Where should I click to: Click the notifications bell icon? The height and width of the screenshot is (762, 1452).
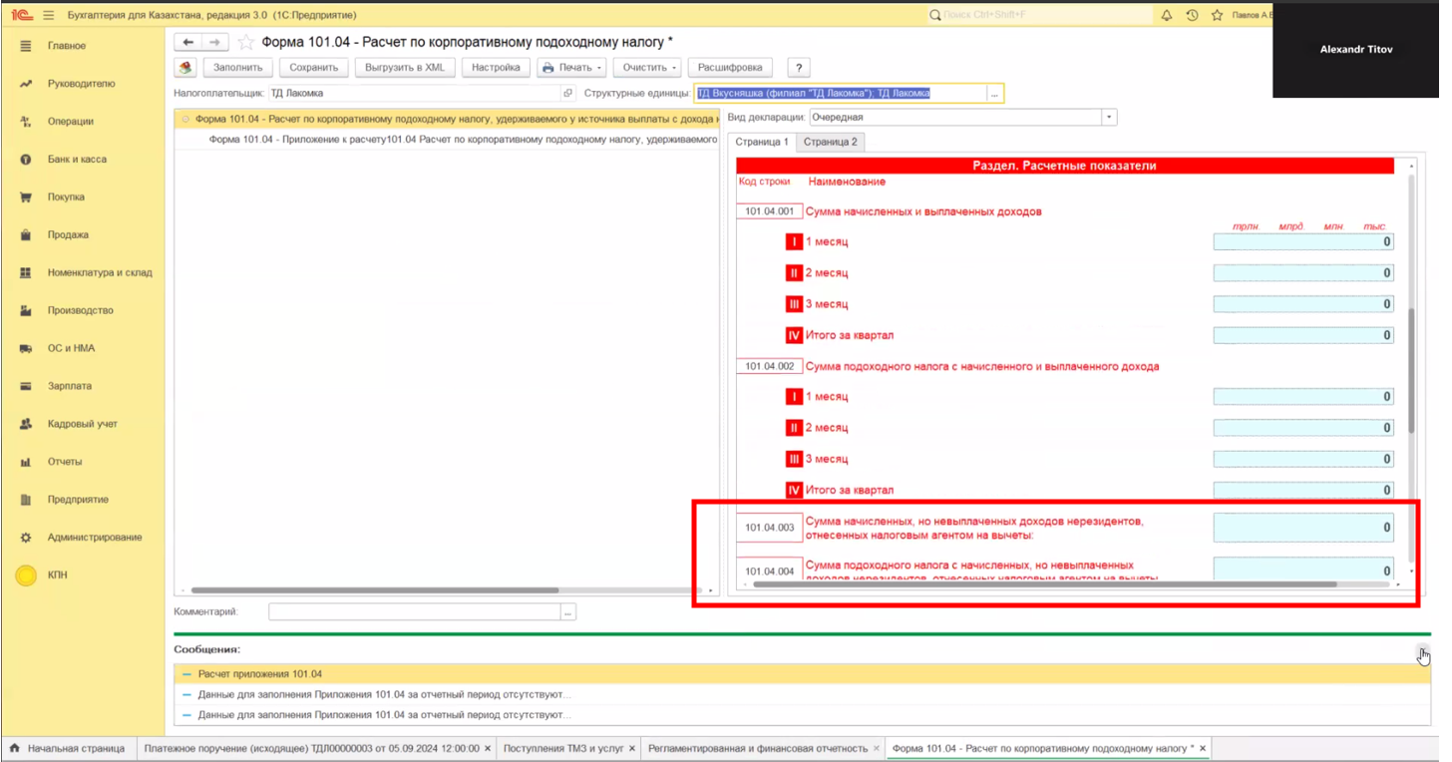[x=1166, y=15]
